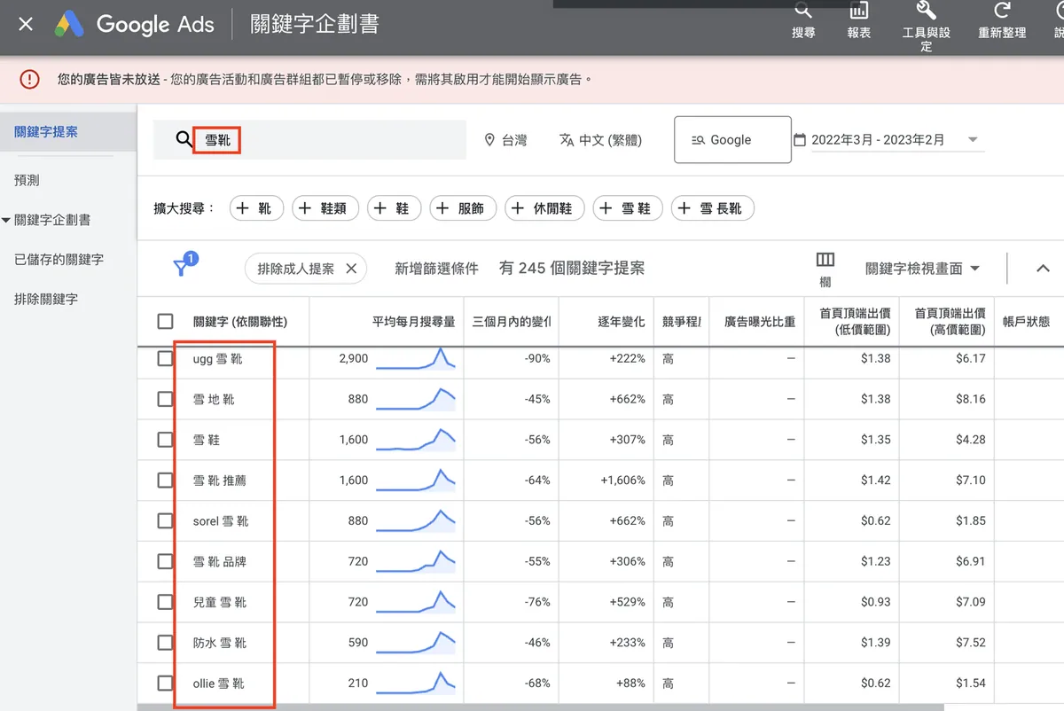Click the 廣告曝光比重 column header

(760, 322)
